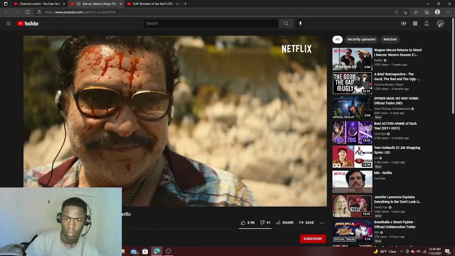Open the YouTube account avatar menu

(440, 23)
